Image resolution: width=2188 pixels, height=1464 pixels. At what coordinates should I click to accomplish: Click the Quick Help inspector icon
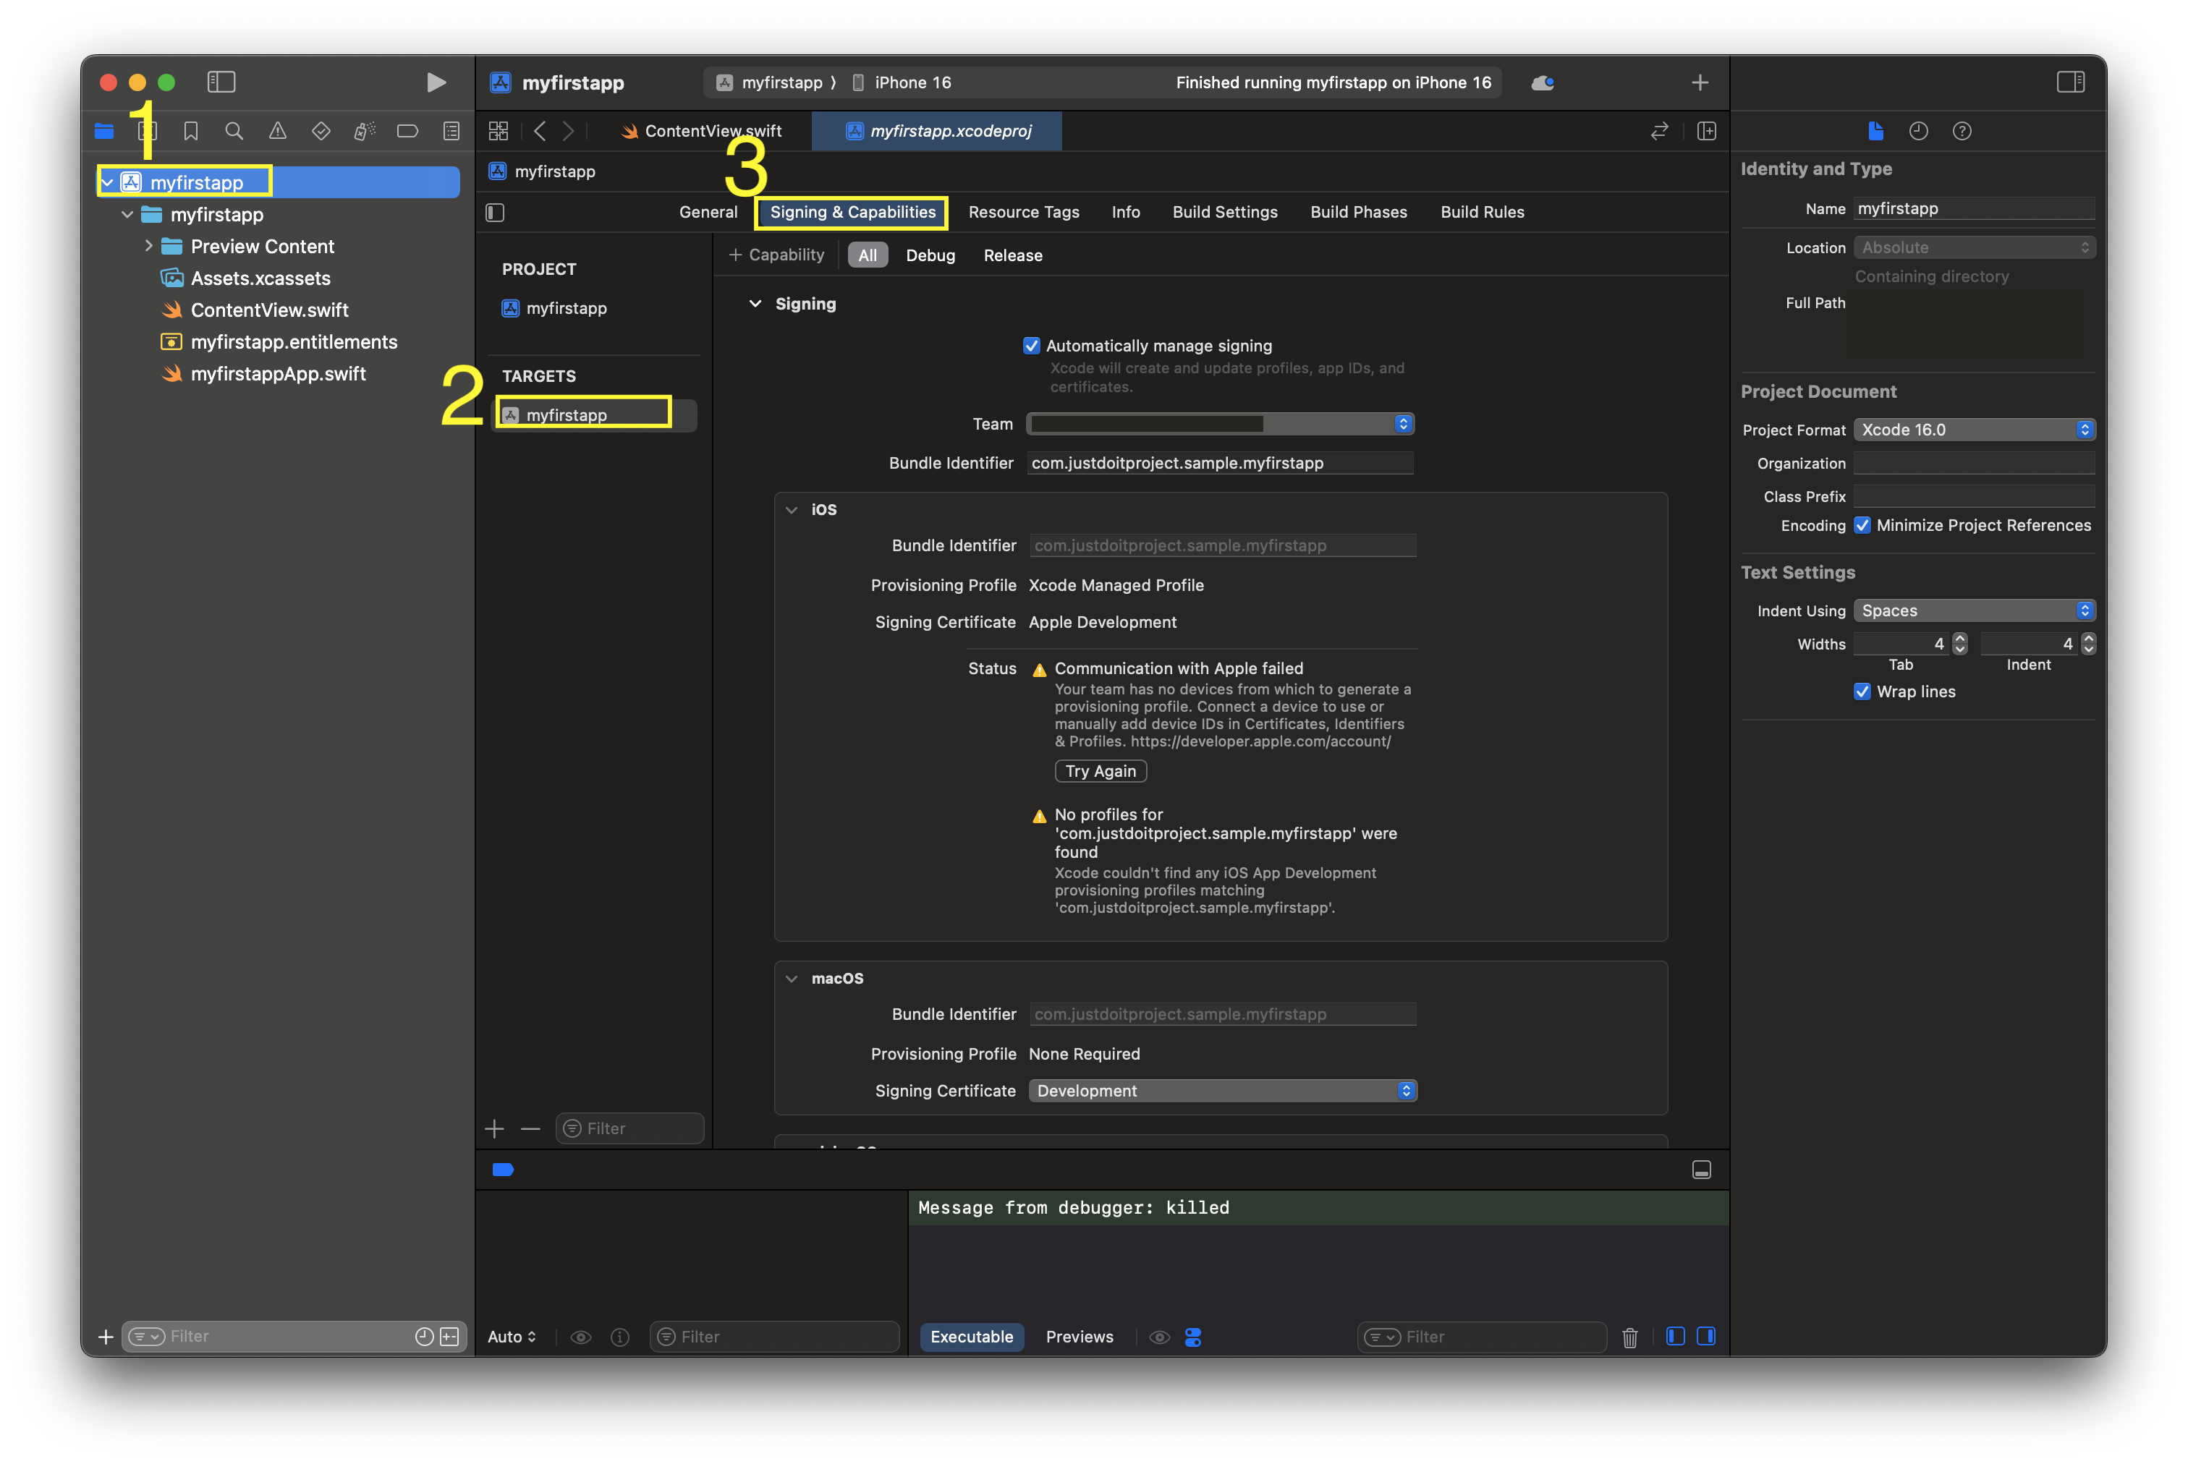tap(1961, 132)
